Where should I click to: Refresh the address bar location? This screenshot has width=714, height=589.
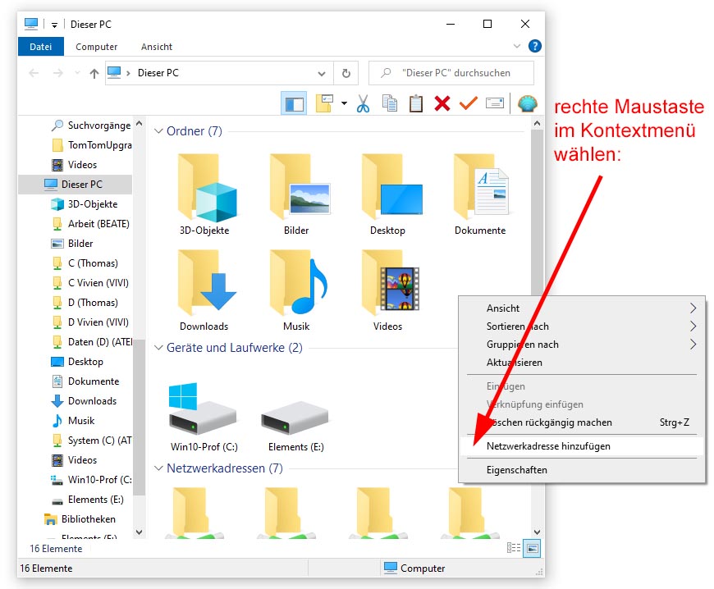tap(346, 73)
